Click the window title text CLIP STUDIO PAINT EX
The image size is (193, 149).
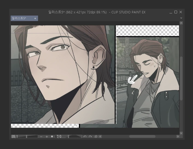click(x=128, y=12)
